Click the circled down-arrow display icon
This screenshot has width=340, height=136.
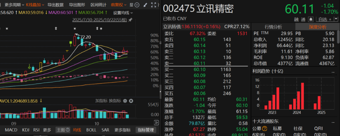pyautogui.click(x=137, y=5)
